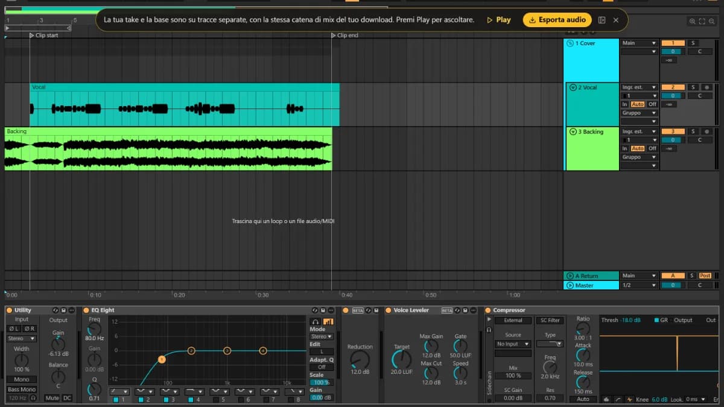This screenshot has height=407, width=724.
Task: Open EQ band 1 filter type dropdown
Action: point(119,391)
